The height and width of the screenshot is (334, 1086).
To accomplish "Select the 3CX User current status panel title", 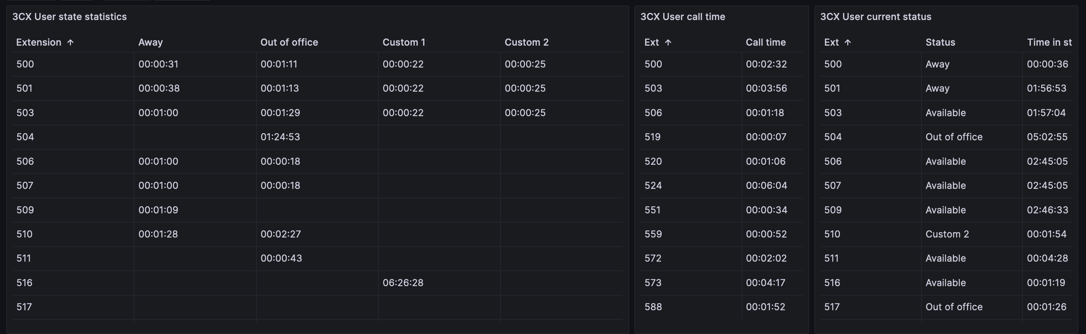I will [875, 17].
